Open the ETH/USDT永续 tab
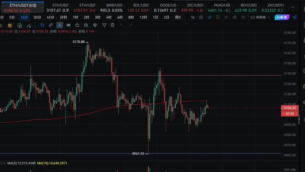This screenshot has width=305, height=172. click(x=23, y=8)
